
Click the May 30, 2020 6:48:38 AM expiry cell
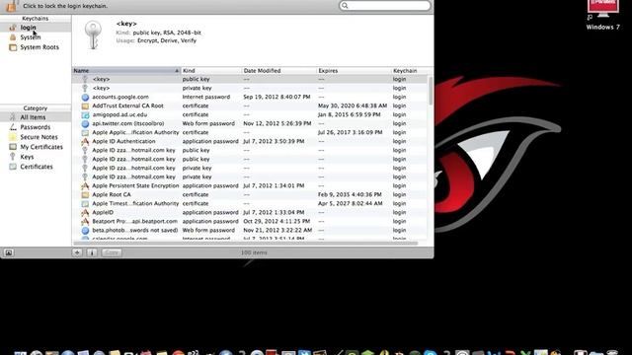[x=353, y=106]
